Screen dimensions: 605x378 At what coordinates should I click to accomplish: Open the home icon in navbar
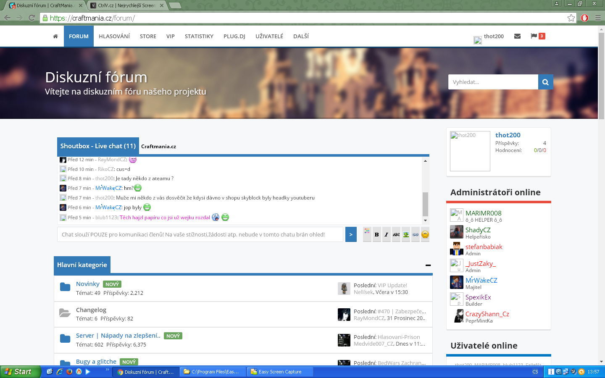pos(55,37)
